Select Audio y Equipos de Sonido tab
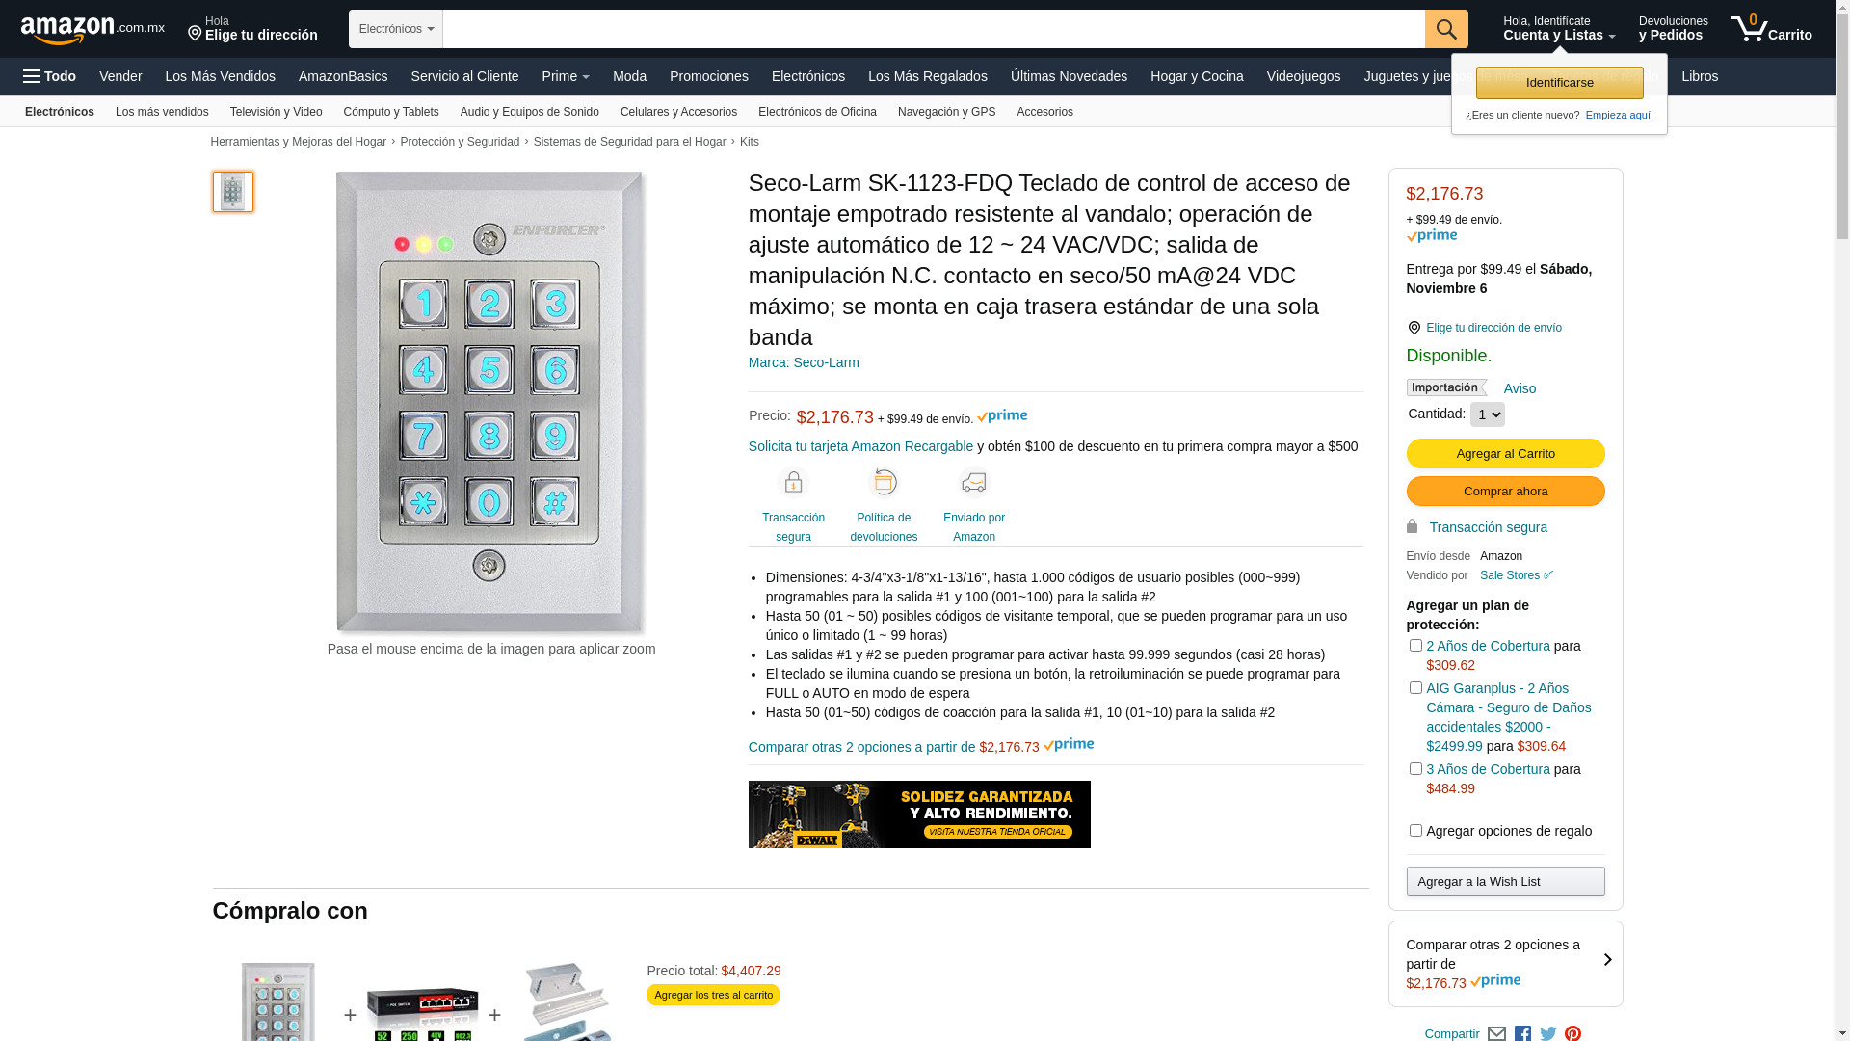The image size is (1850, 1041). coord(530,112)
